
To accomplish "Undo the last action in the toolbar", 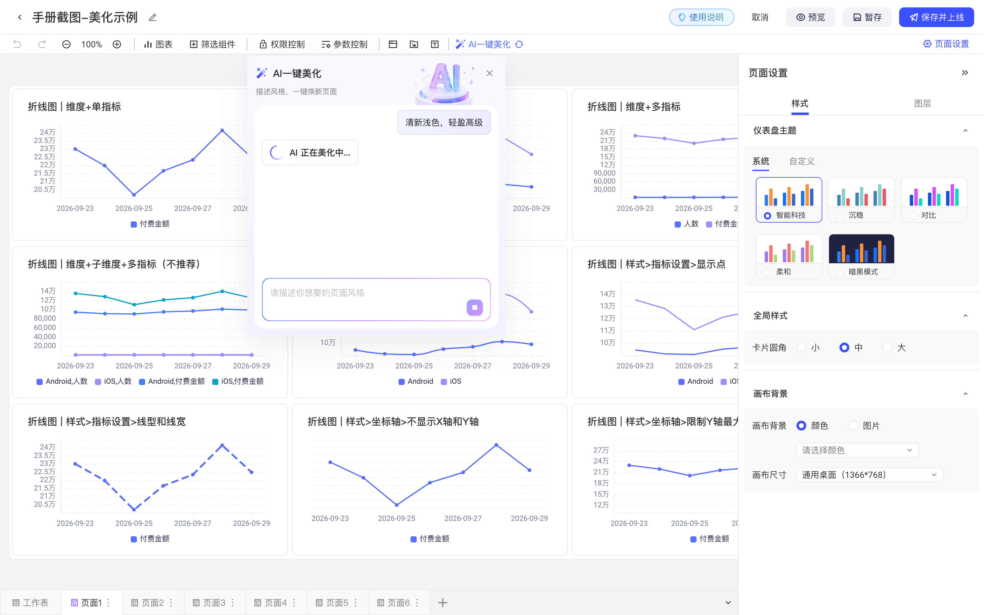I will (17, 44).
